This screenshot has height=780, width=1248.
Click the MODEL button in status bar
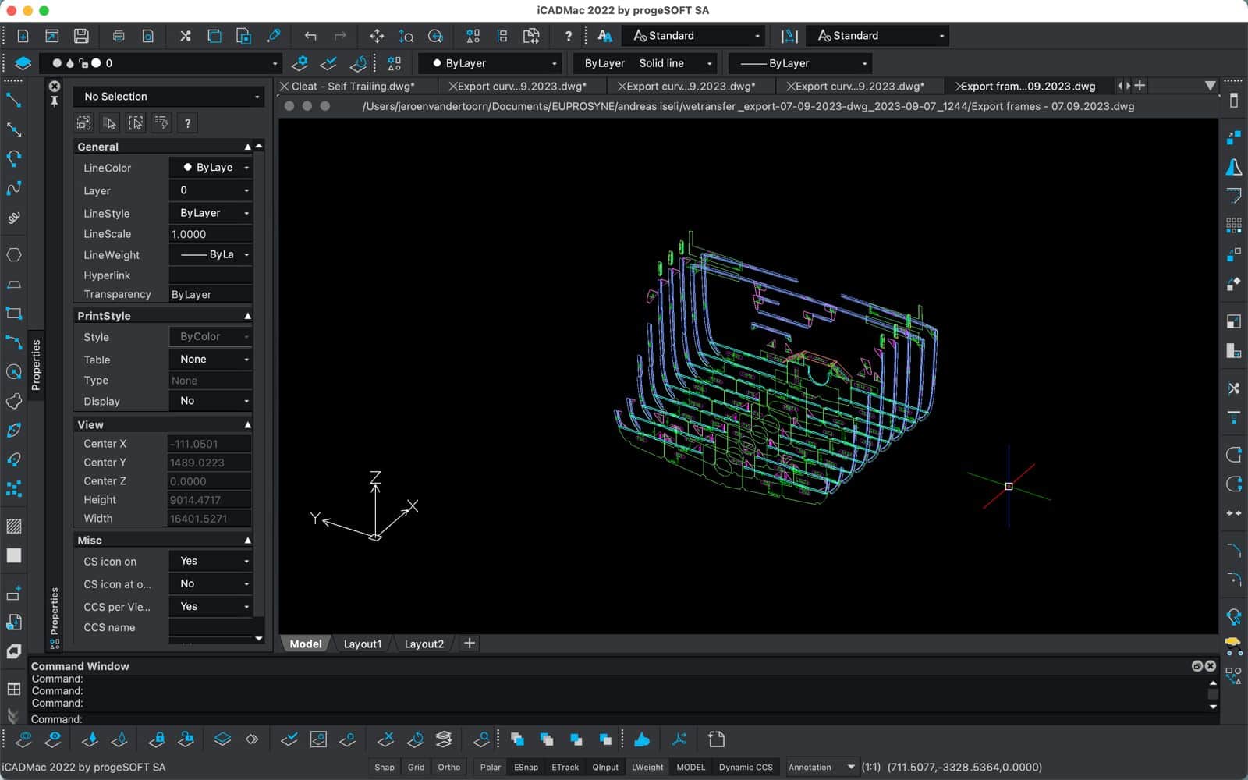[x=690, y=767]
